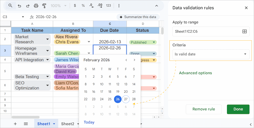Click the redo arrow icon
This screenshot has height=128, width=254.
28,6
